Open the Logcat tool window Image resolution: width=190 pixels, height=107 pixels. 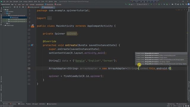pyautogui.click(x=35, y=104)
